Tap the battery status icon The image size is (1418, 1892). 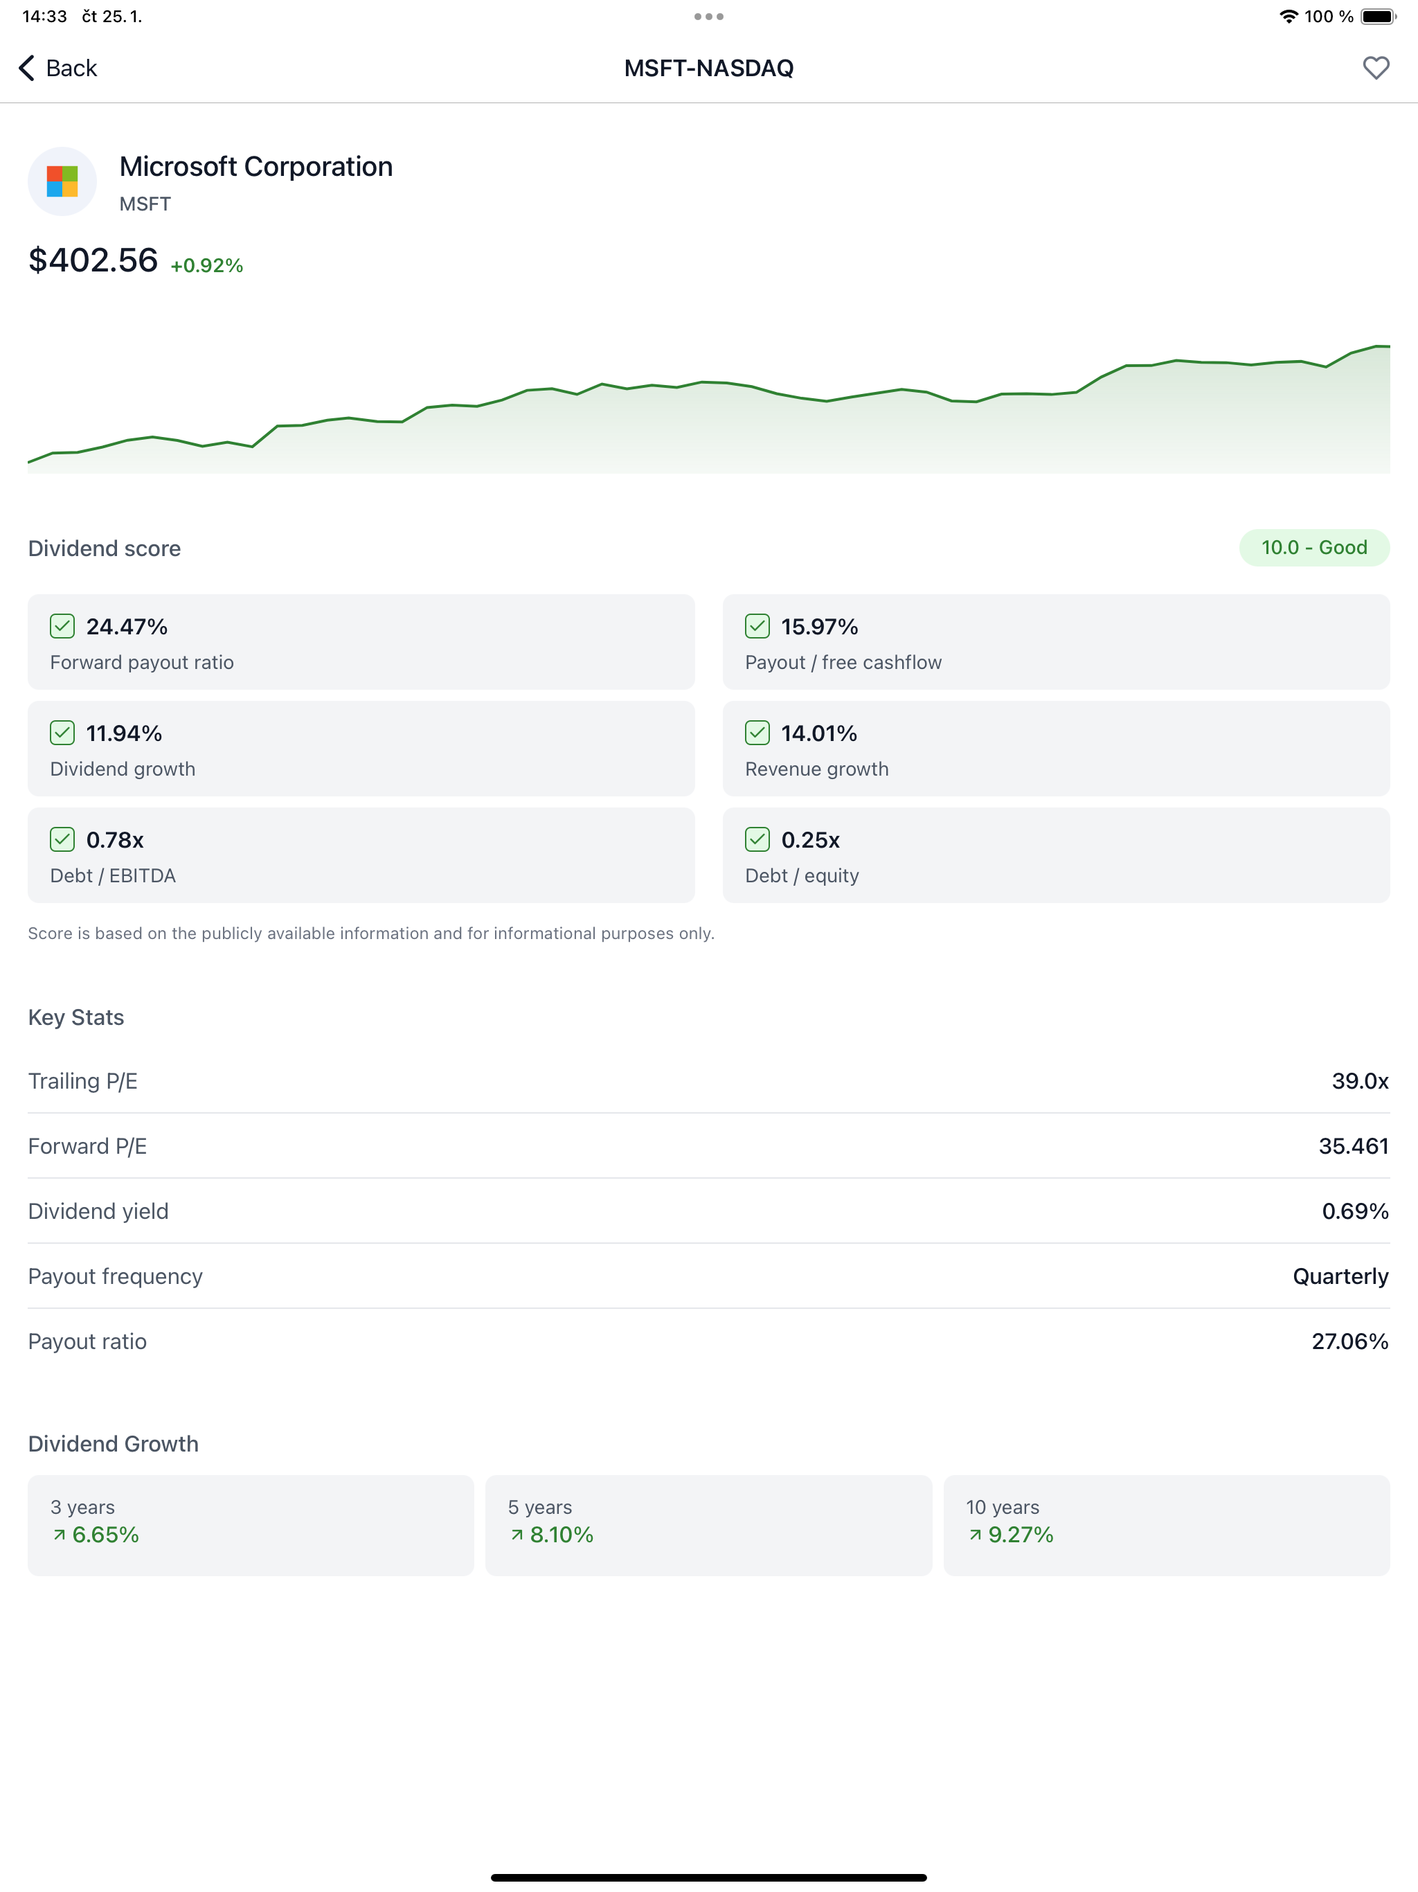click(1379, 16)
